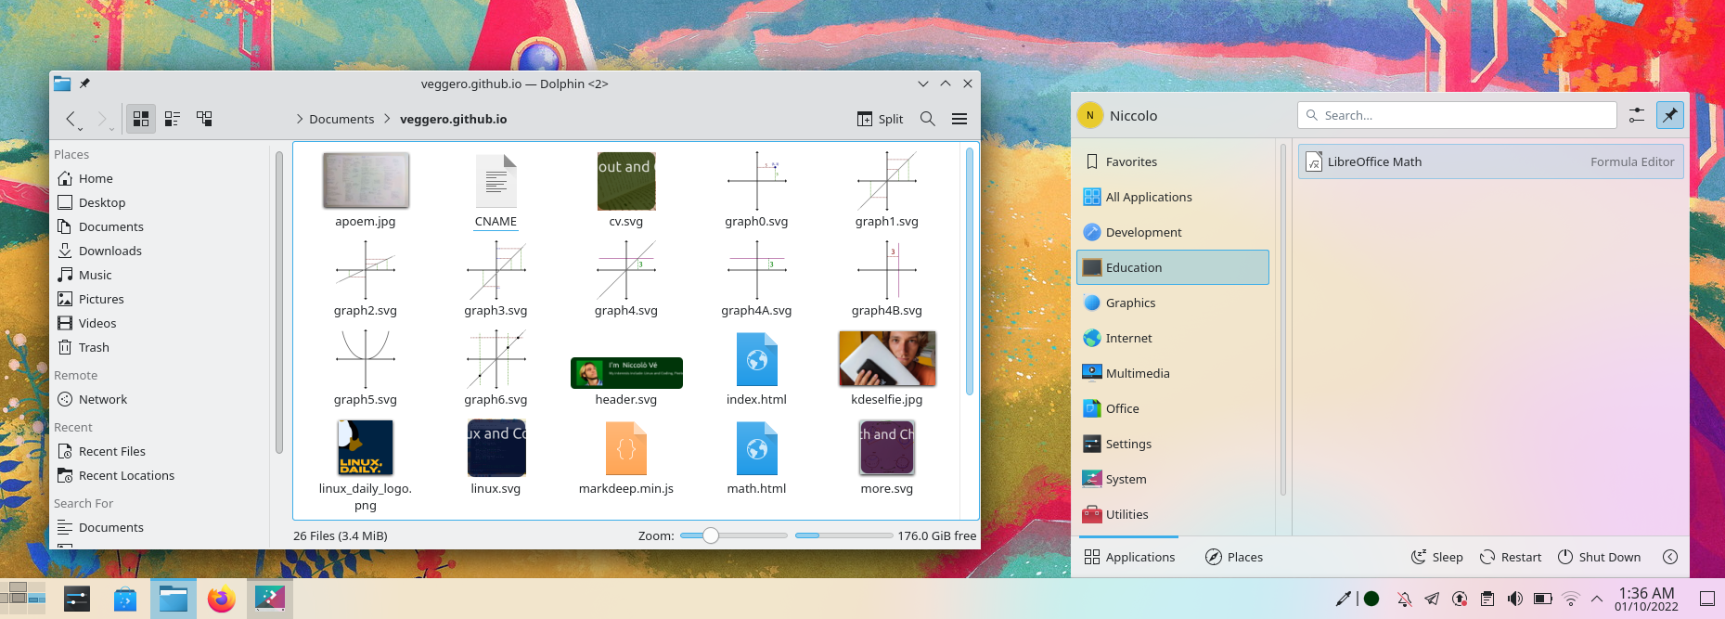This screenshot has width=1725, height=619.
Task: Click the Shut Down button
Action: tap(1599, 557)
